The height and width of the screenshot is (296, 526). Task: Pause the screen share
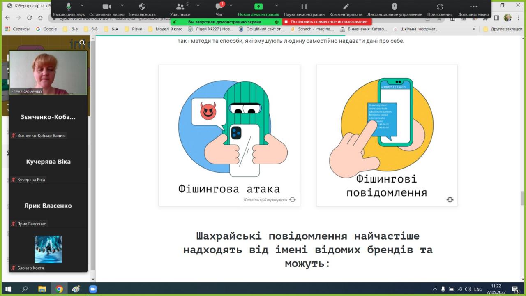(304, 7)
